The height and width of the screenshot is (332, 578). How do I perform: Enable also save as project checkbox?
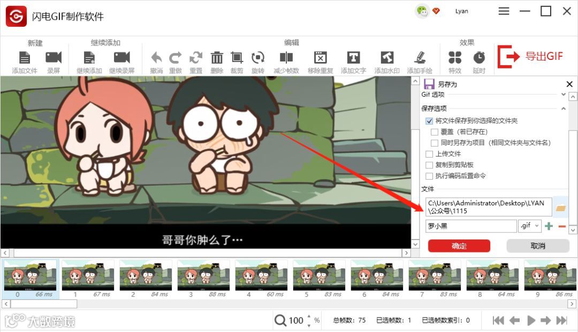434,143
